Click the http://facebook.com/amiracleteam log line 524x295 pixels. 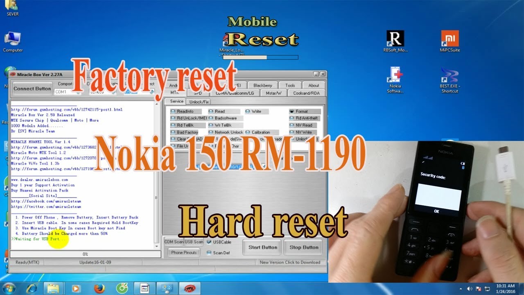click(x=46, y=201)
